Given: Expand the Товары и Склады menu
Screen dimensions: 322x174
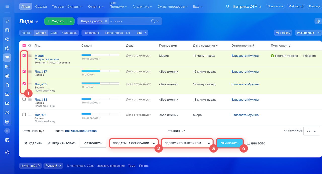Looking at the screenshot, I should (67, 7).
